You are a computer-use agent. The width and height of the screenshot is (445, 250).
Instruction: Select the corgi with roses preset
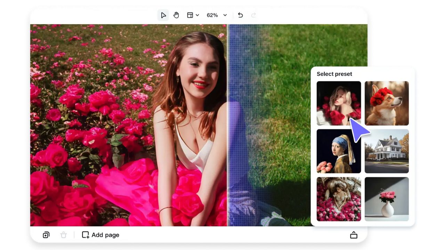pos(387,103)
